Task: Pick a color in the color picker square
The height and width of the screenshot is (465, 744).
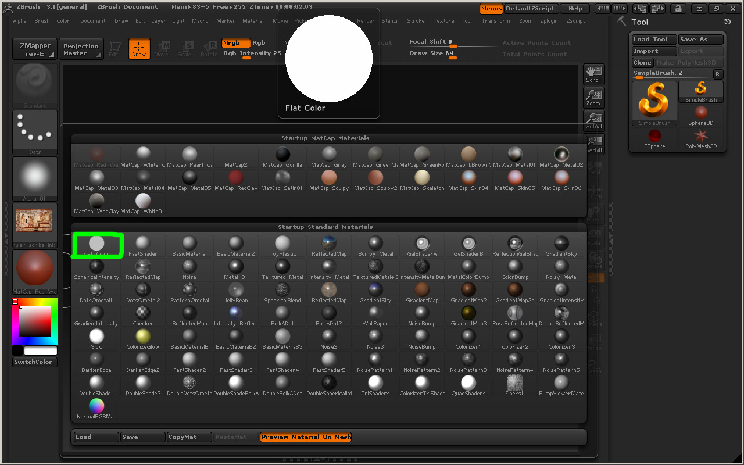Action: coord(35,321)
